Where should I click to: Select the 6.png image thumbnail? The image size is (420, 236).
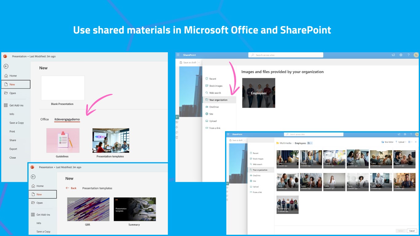pos(334,182)
